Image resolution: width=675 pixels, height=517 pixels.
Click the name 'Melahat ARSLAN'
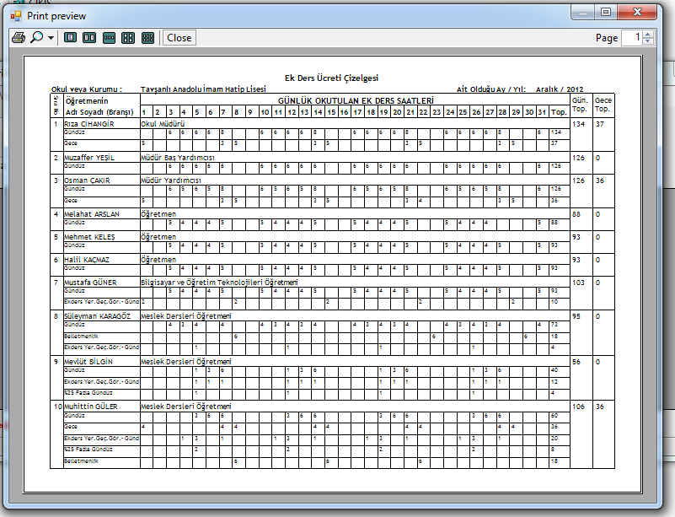[92, 214]
